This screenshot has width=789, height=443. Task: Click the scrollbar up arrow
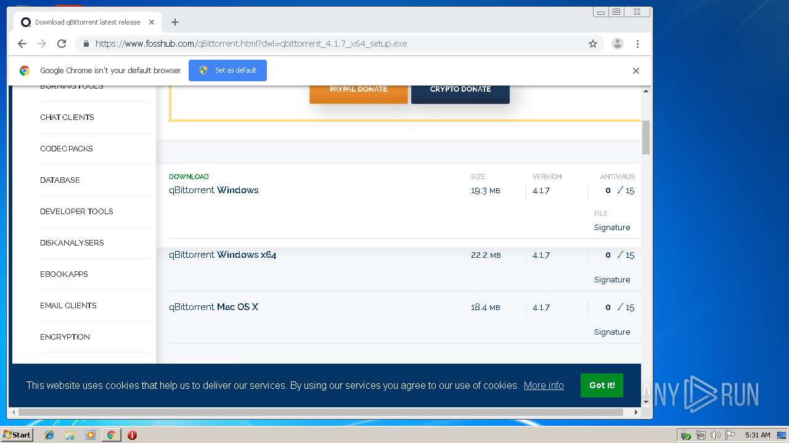[646, 91]
